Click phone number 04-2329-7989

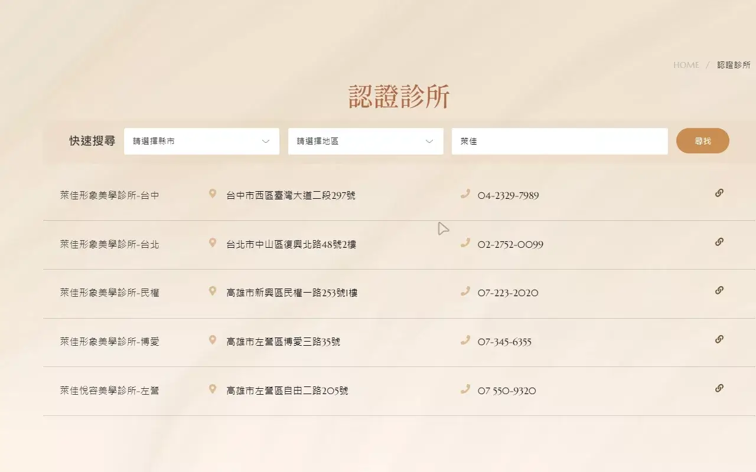pos(509,196)
